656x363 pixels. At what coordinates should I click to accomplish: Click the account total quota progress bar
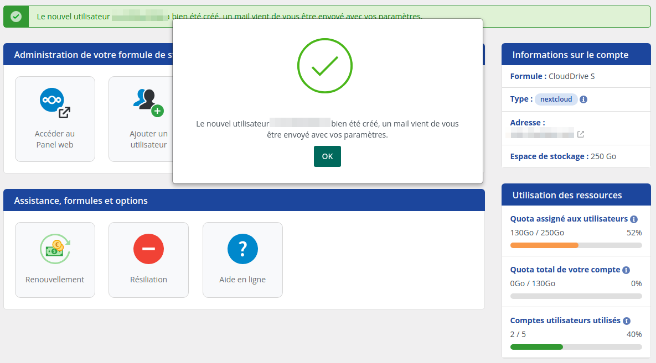[x=576, y=296]
